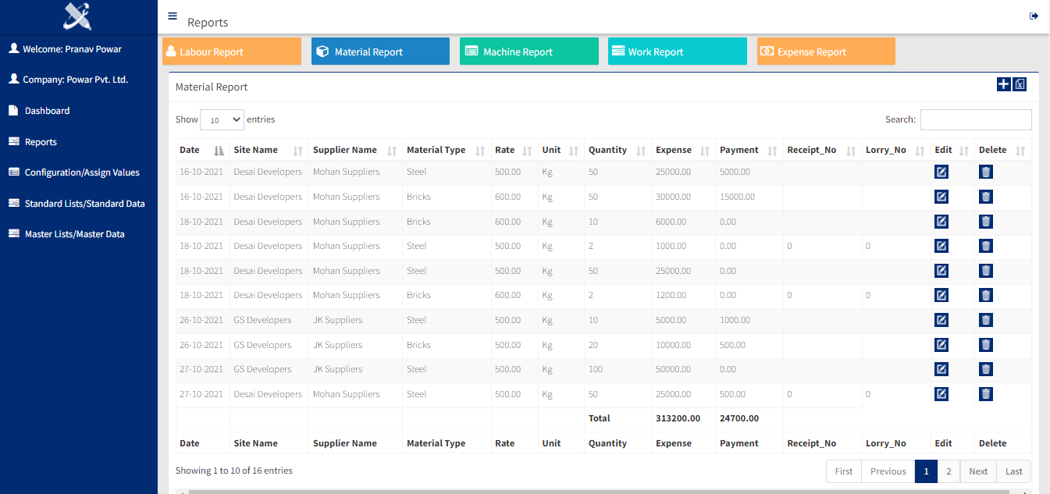Sort table by Rate column
1050x494 pixels.
pyautogui.click(x=514, y=150)
